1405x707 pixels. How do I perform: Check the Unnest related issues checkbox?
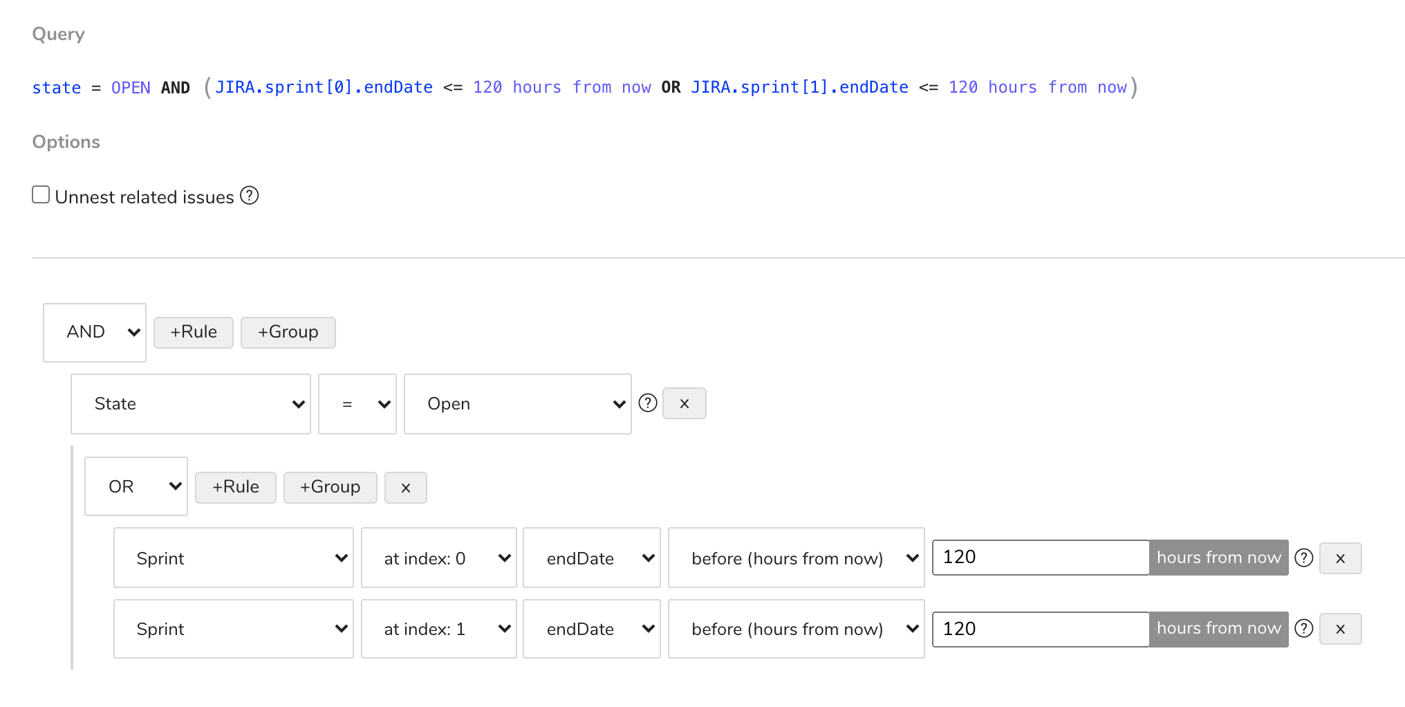pos(41,195)
